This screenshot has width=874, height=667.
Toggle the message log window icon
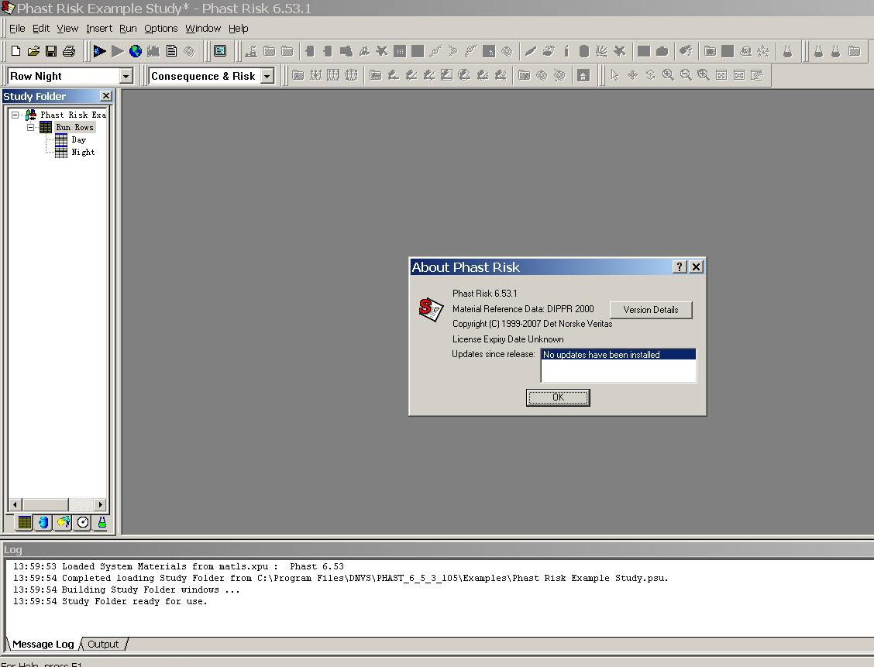click(220, 51)
